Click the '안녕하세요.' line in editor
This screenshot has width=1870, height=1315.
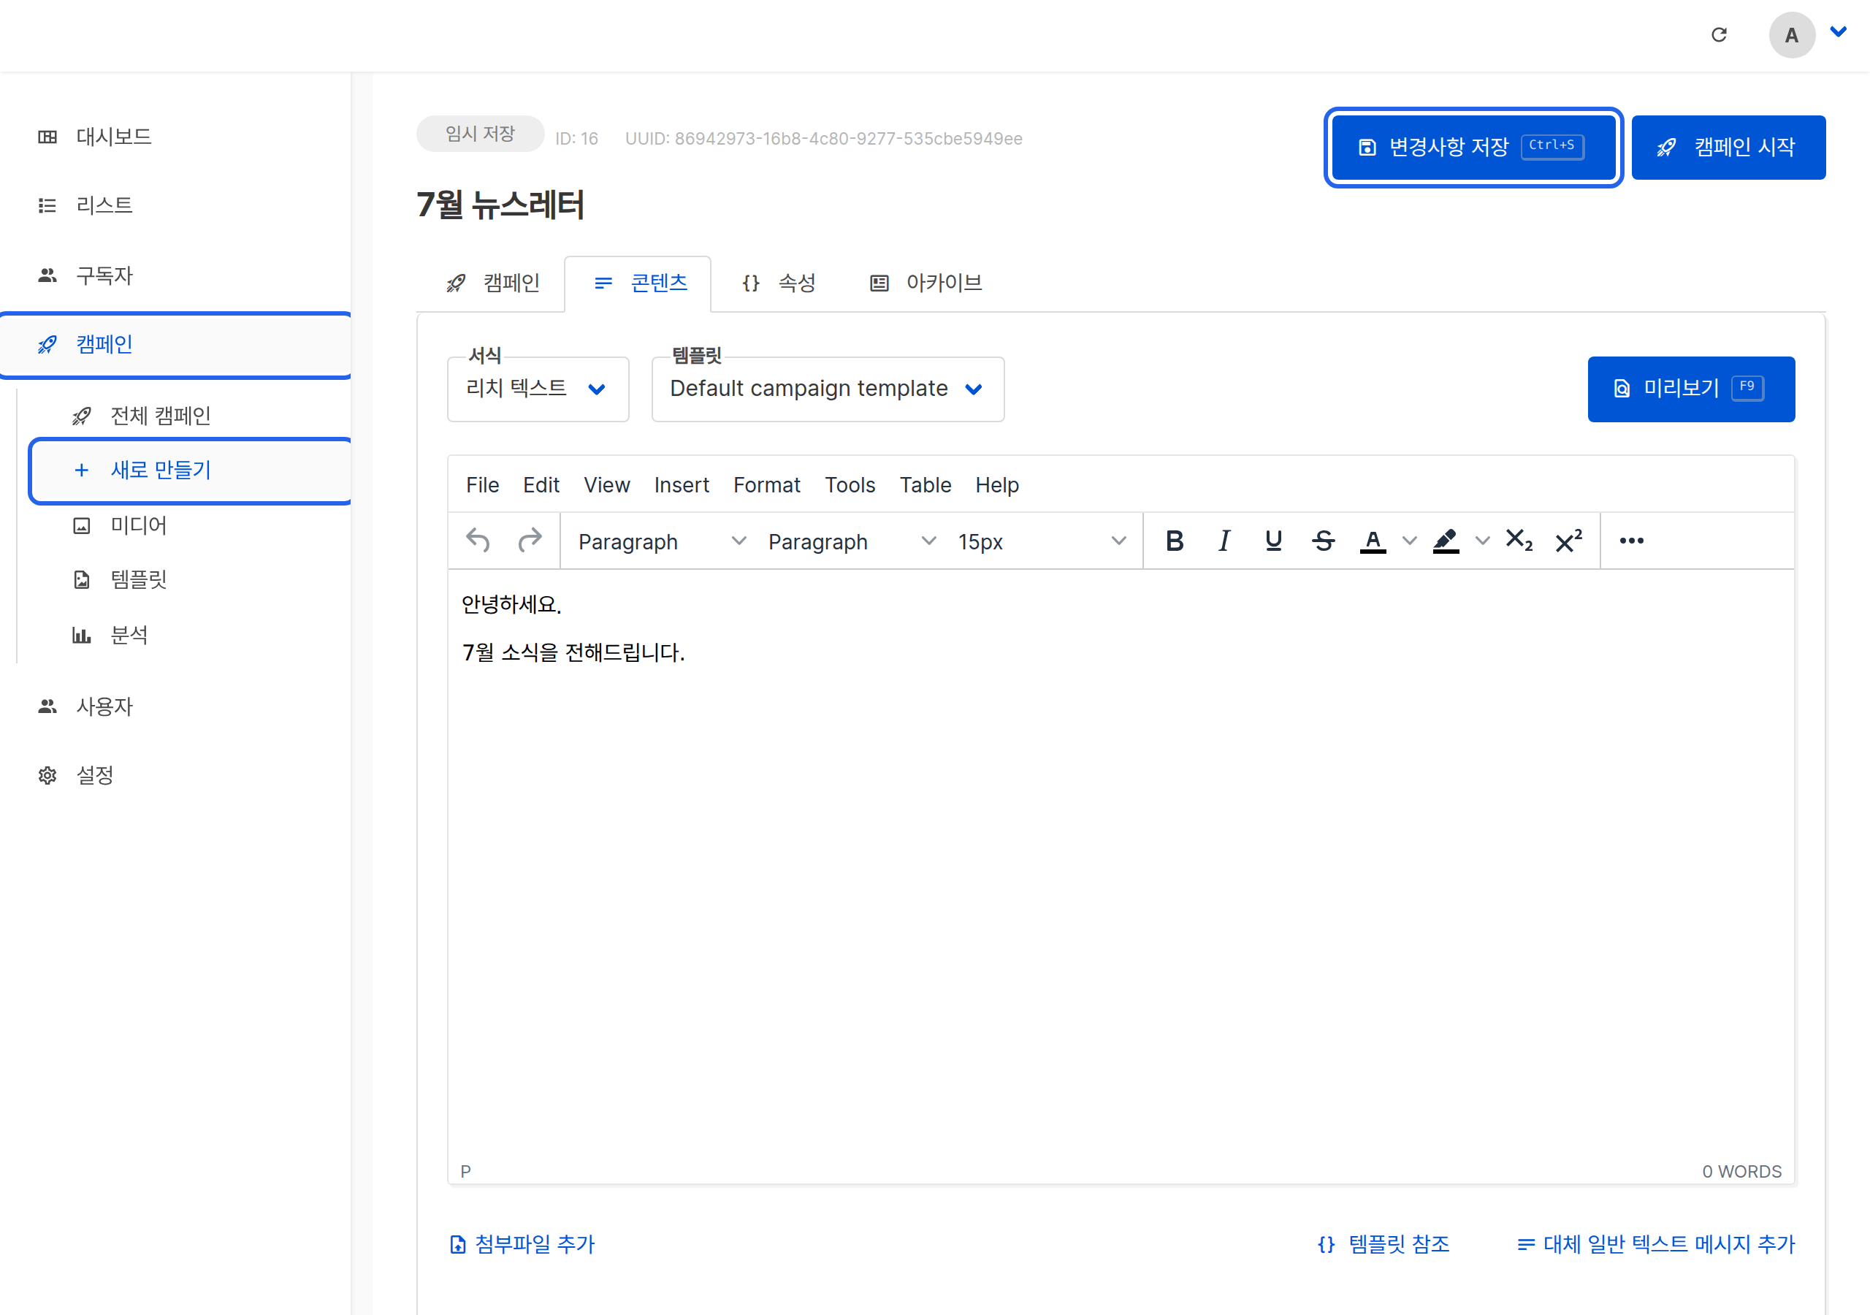pos(511,605)
